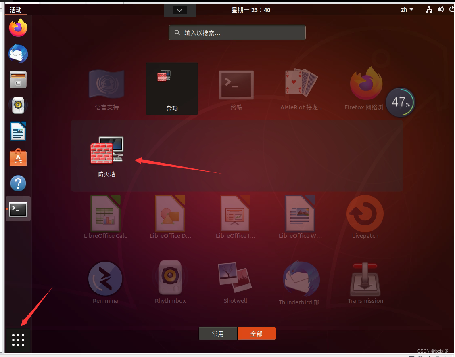Open the 语言支持 language support app
Viewport: 455px width, 357px height.
click(x=106, y=90)
